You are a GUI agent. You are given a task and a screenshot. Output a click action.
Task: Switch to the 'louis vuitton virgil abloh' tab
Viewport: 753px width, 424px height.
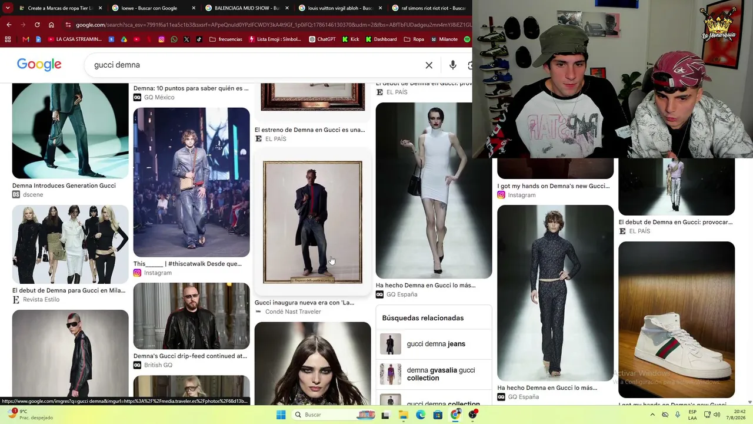(x=339, y=8)
